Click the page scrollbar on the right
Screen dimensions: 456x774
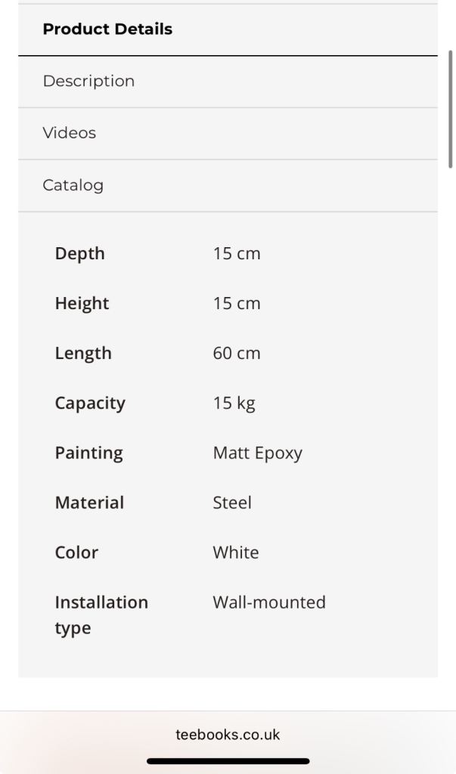click(451, 109)
